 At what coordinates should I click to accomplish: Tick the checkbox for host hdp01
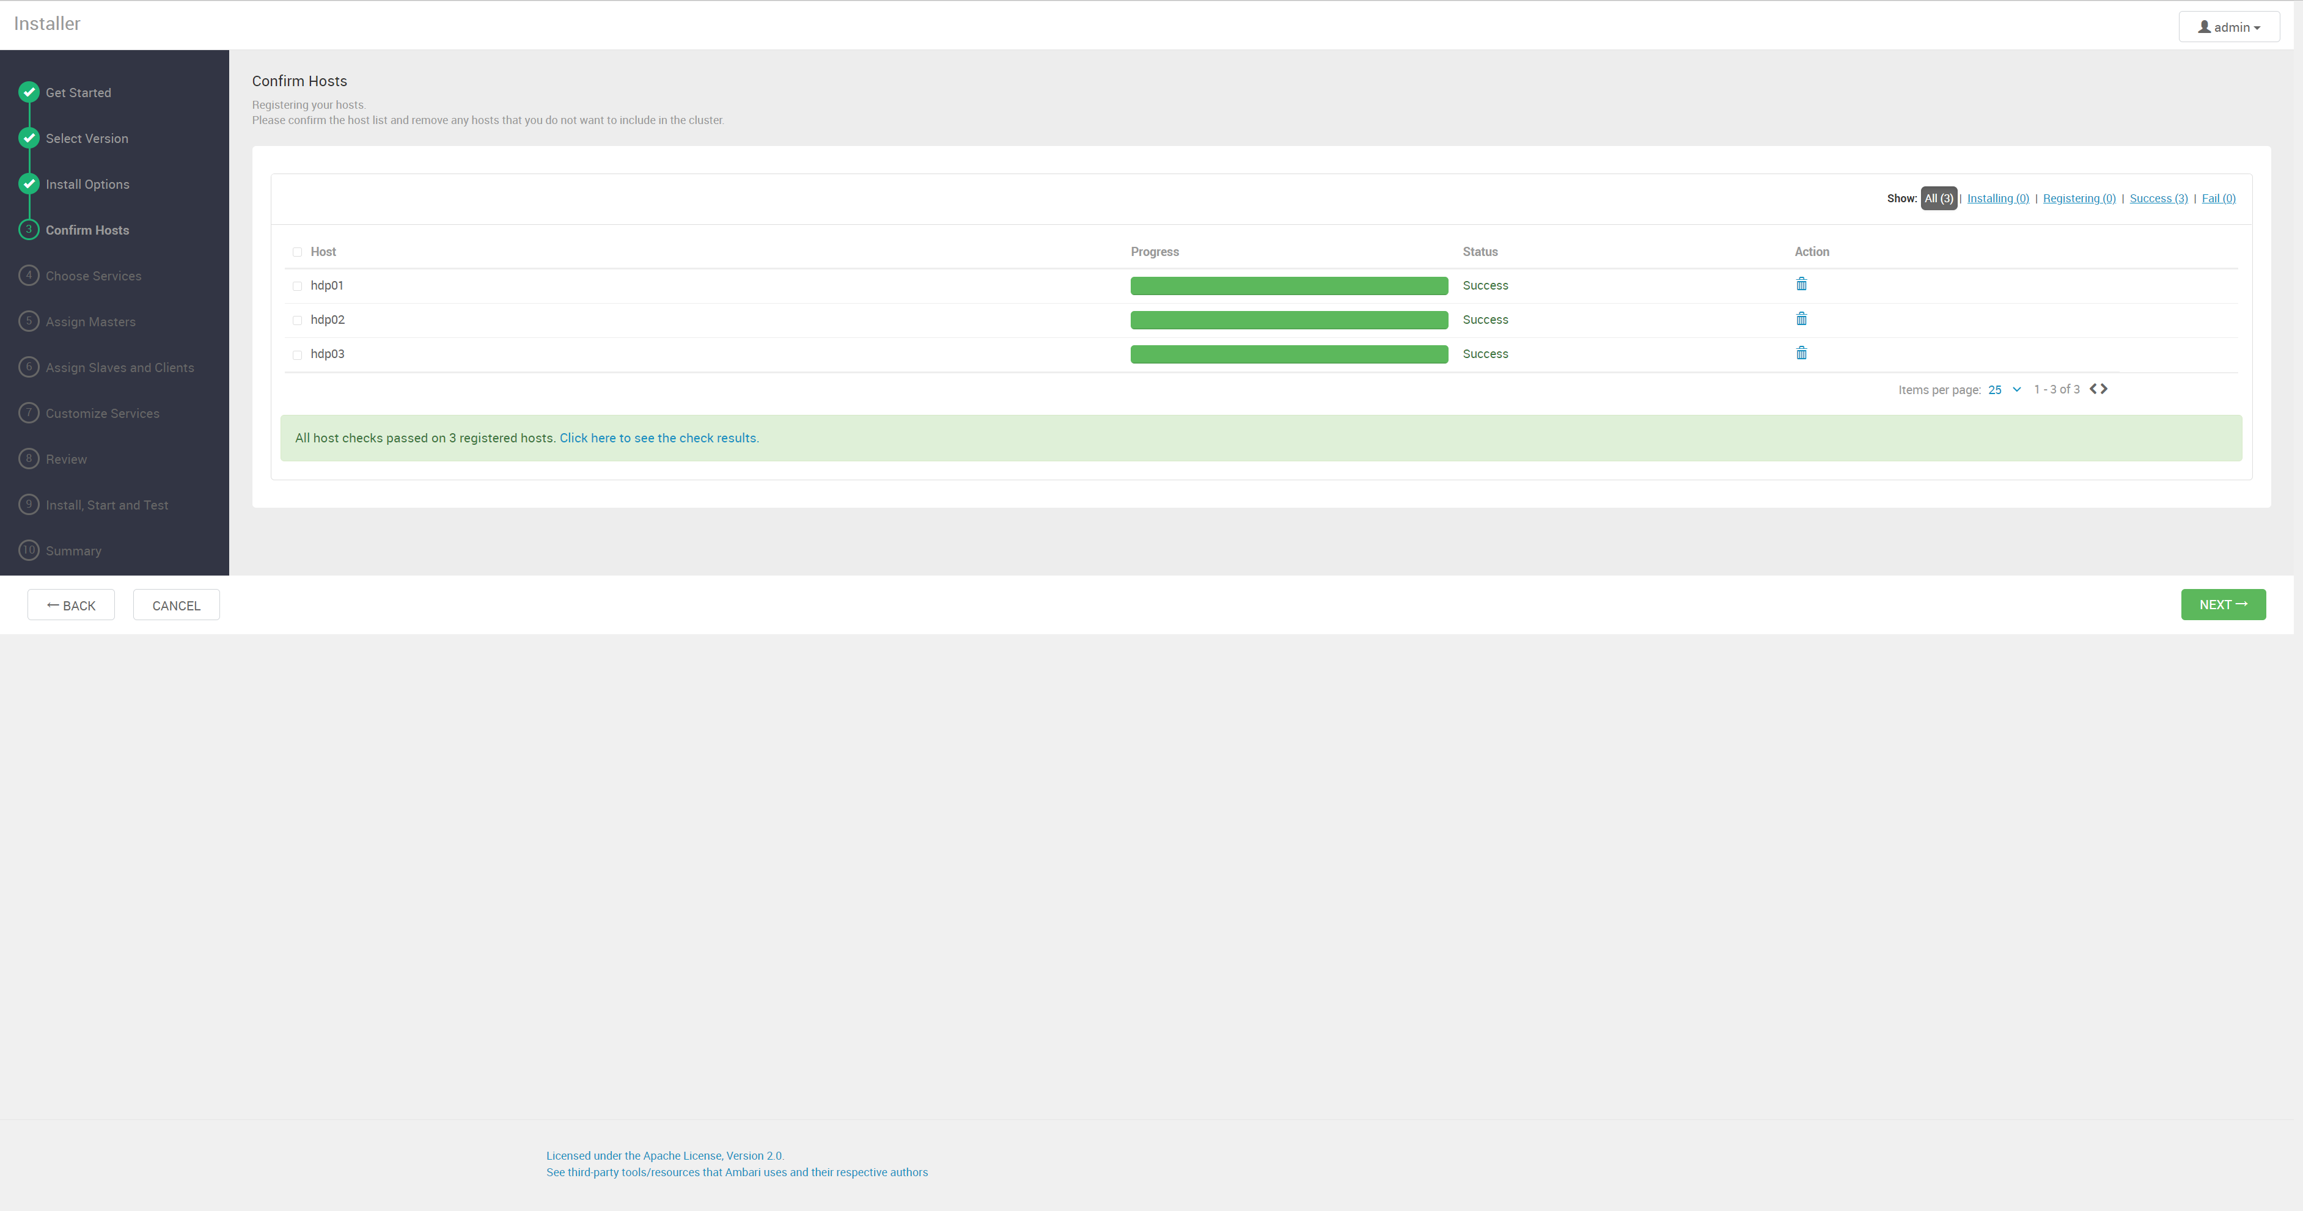pos(297,286)
